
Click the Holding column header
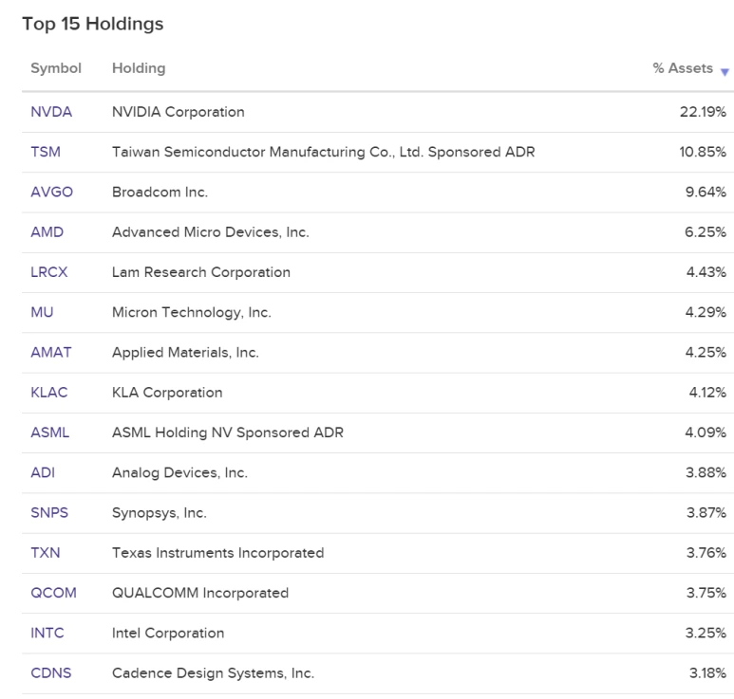point(139,68)
